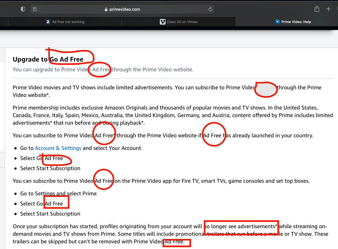The image size is (338, 249).
Task: Click the lock icon beside primevideo.com
Action: point(106,9)
